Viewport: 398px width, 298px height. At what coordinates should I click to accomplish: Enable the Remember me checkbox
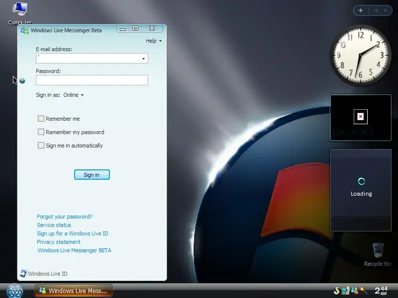tap(41, 118)
